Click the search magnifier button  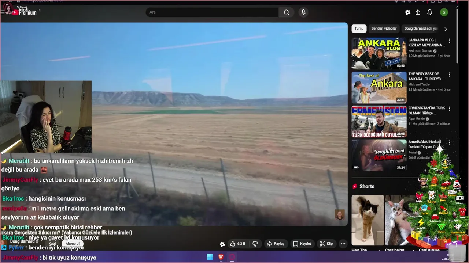(287, 12)
